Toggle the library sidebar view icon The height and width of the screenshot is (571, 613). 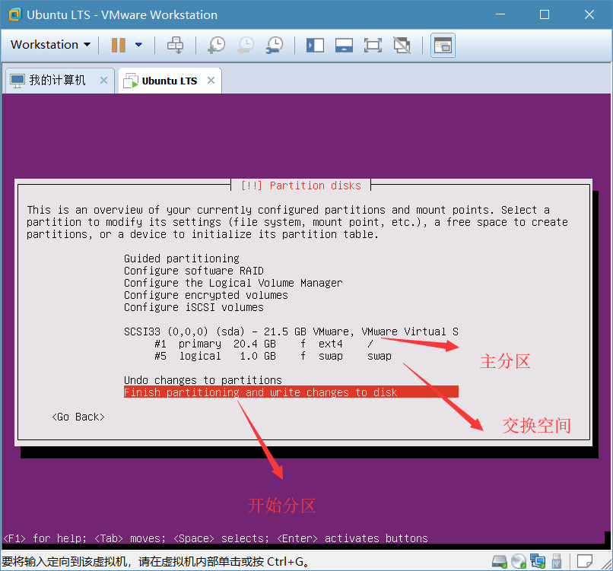(x=315, y=45)
